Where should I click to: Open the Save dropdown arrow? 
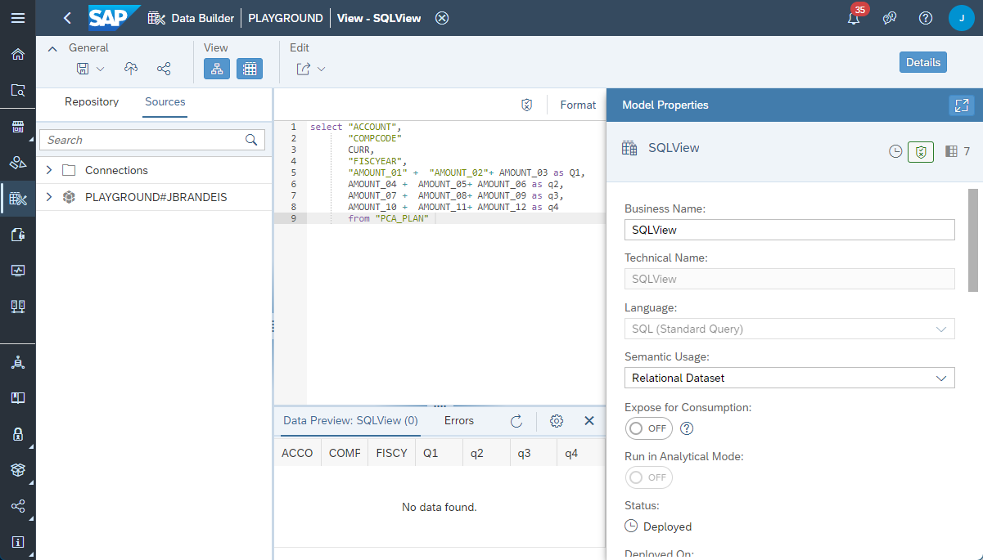coord(100,69)
